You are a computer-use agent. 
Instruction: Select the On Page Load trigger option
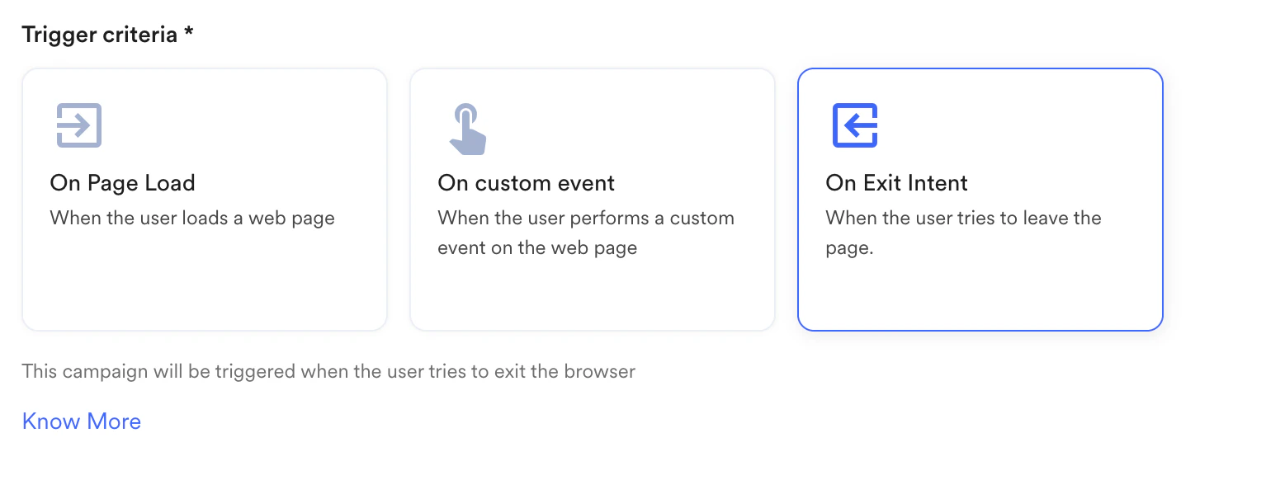204,199
